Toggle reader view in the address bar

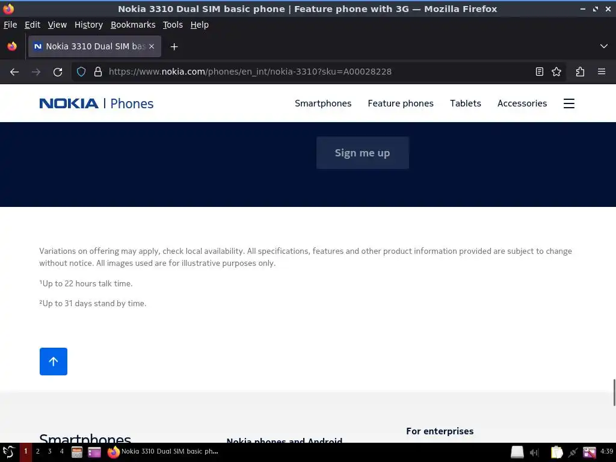click(540, 72)
